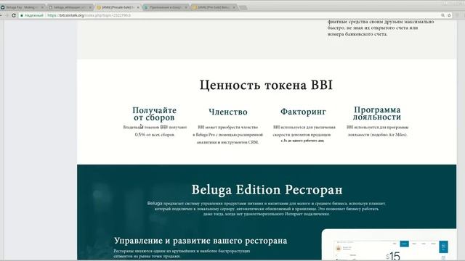
Task: Close the 'Beluga Pay : Making' tab
Action: click(42, 7)
